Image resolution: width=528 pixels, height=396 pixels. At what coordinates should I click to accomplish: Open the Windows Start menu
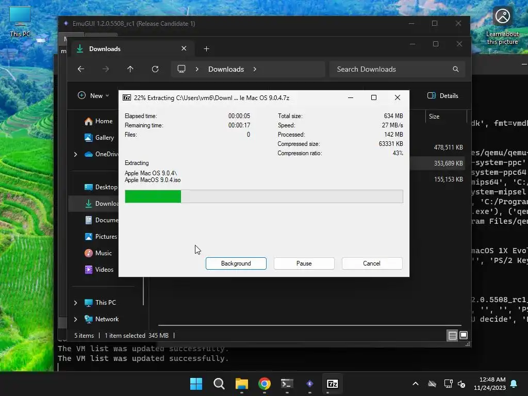196,384
